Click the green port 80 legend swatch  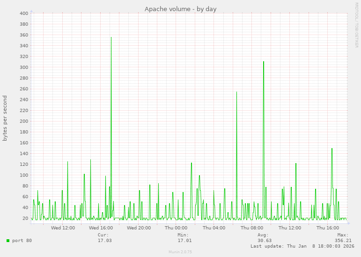coord(8,241)
